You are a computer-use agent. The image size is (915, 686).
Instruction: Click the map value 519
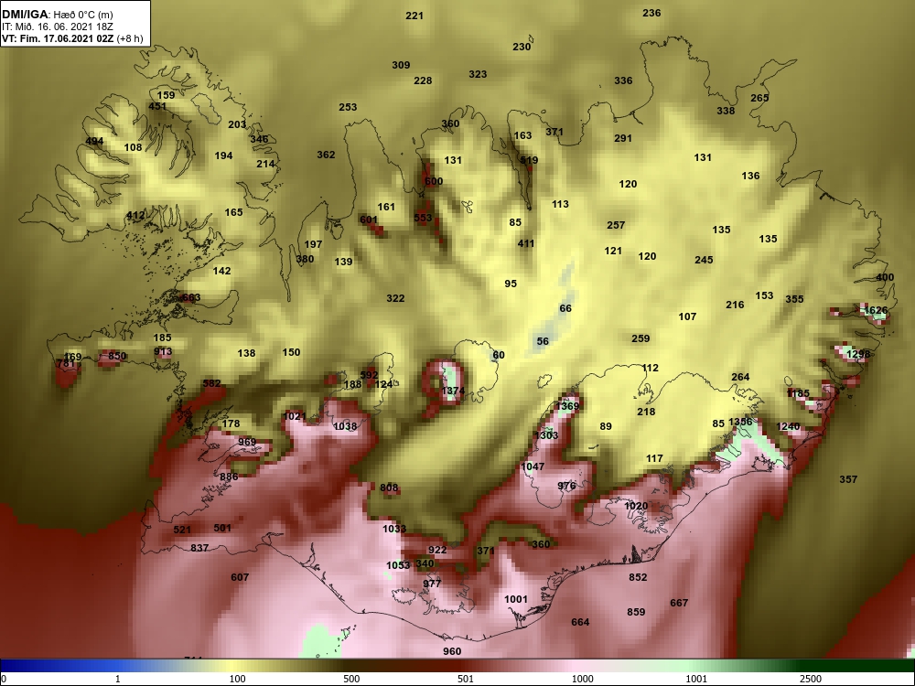pos(529,160)
